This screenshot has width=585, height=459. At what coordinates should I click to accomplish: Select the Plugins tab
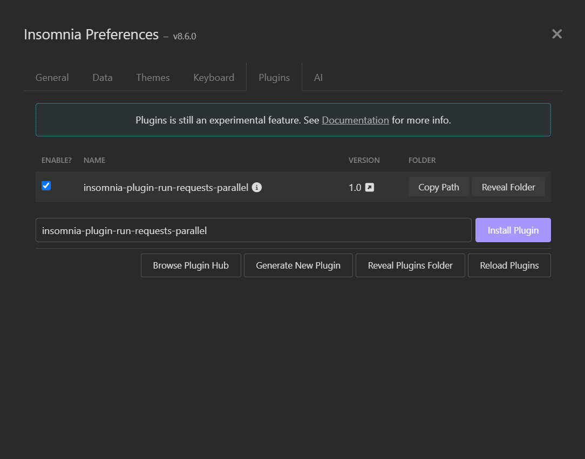click(x=274, y=78)
